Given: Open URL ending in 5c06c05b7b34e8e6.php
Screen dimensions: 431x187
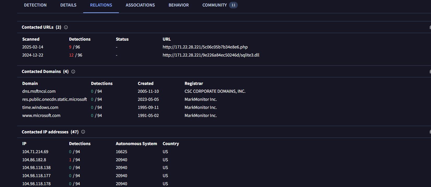Looking at the screenshot, I should point(205,47).
